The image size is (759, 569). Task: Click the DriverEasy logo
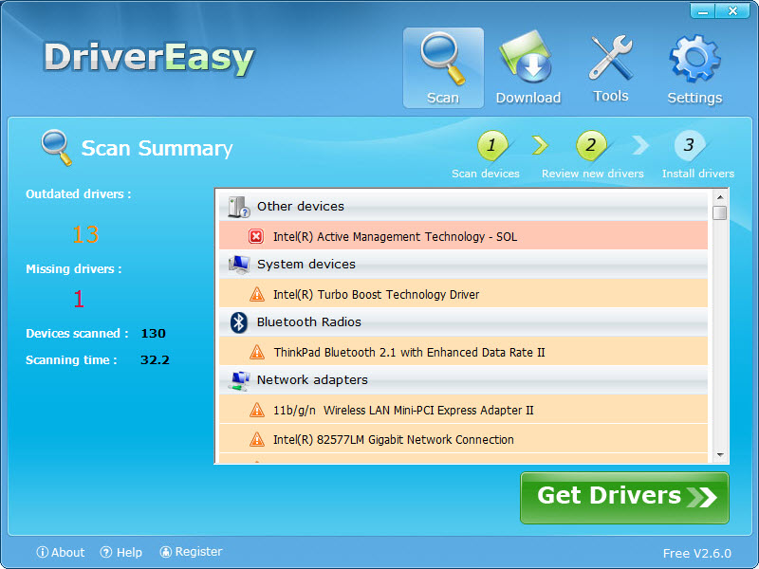click(149, 58)
